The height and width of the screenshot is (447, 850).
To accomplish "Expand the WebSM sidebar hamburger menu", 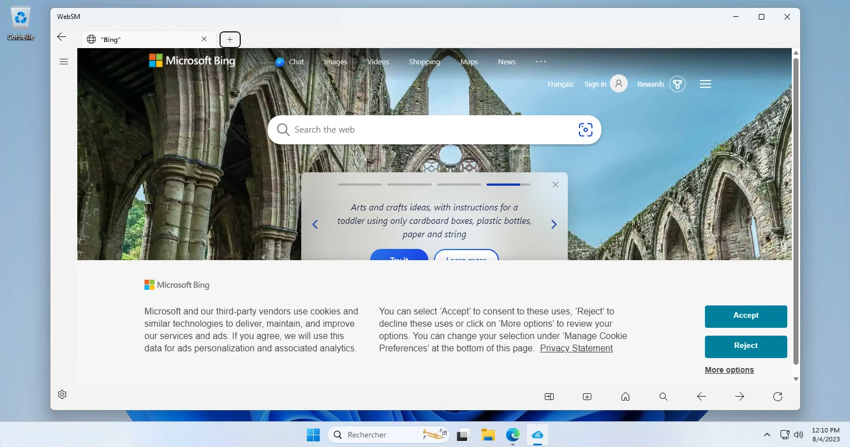I will [64, 61].
